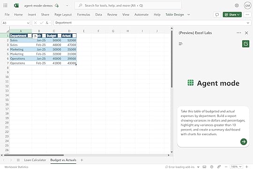253x169 pixels.
Task: Select the Budget vs Actuals sheet tab
Action: [x=63, y=160]
